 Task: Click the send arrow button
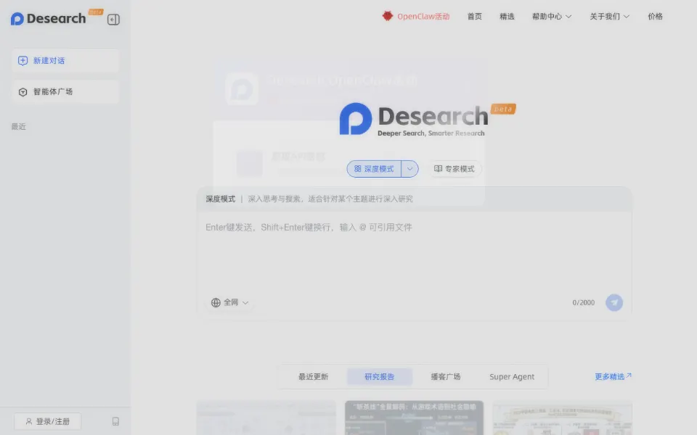pos(614,303)
